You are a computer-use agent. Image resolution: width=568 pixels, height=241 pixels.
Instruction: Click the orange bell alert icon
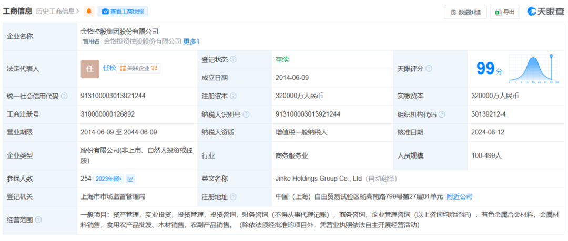tap(89, 12)
